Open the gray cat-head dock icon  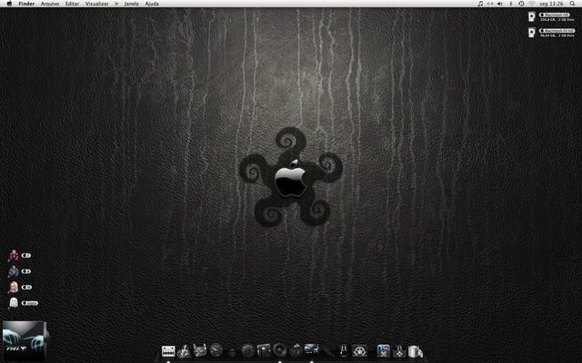200,350
